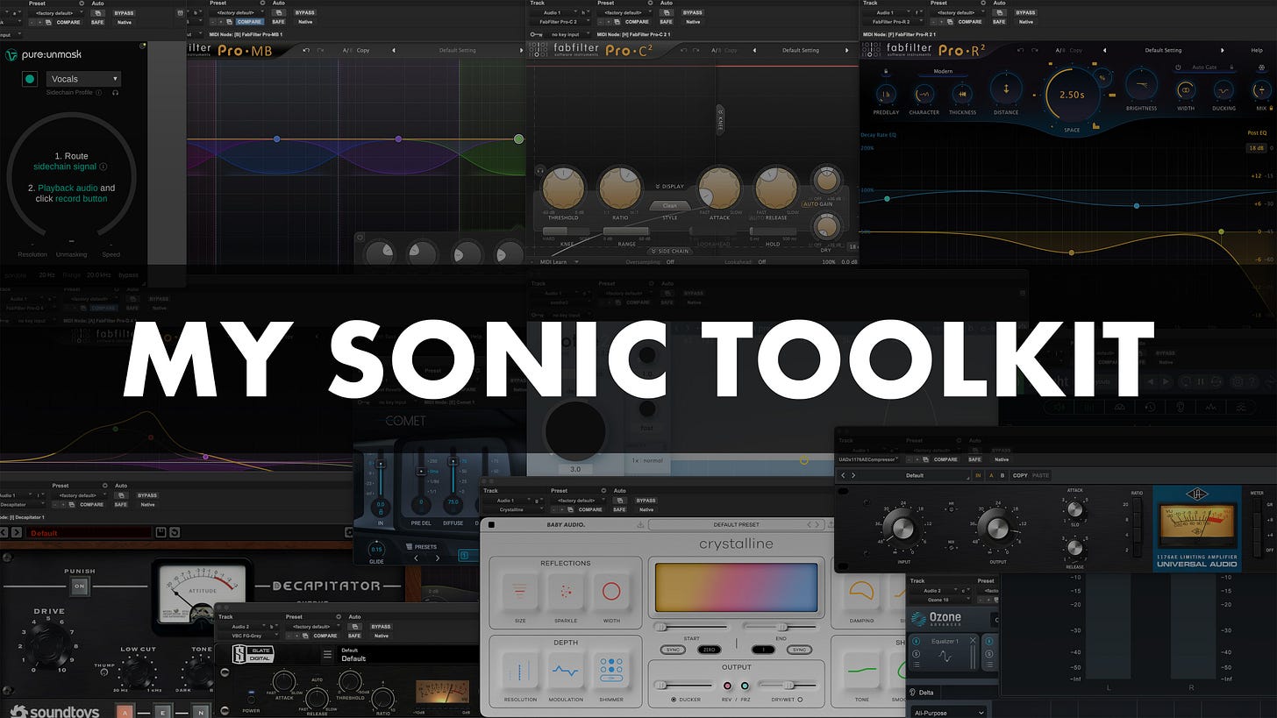Click the Crystalline Start slider

click(x=690, y=627)
